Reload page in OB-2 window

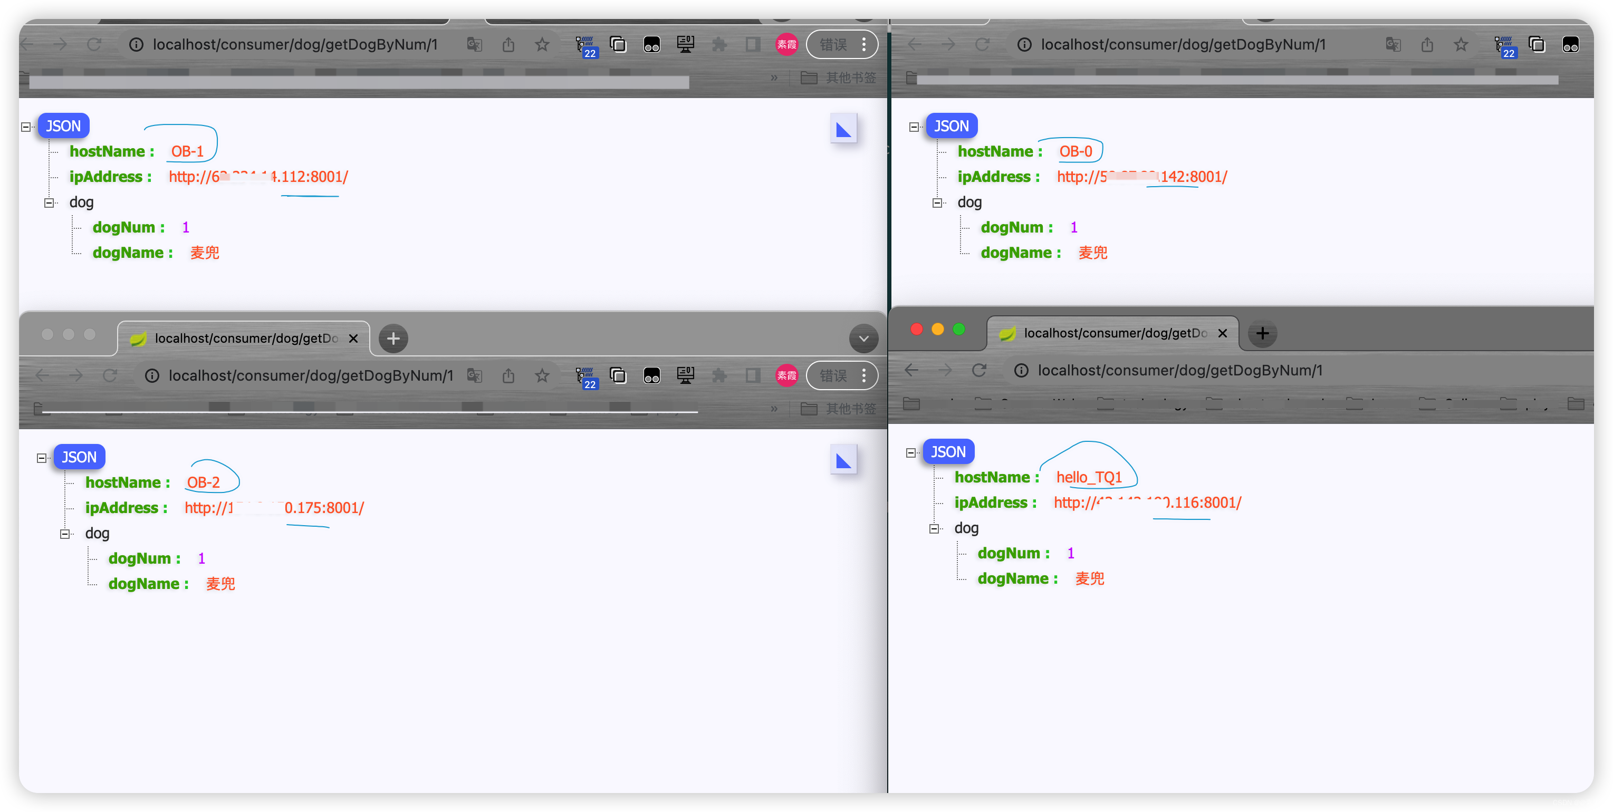point(110,375)
